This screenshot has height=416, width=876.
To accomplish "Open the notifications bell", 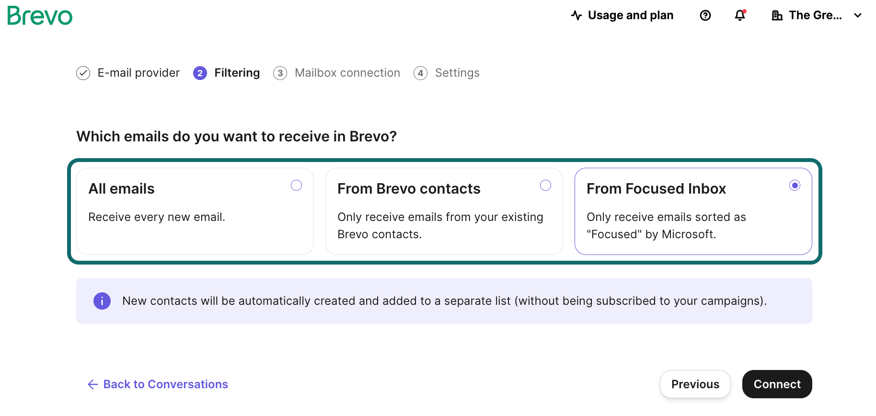I will tap(740, 15).
